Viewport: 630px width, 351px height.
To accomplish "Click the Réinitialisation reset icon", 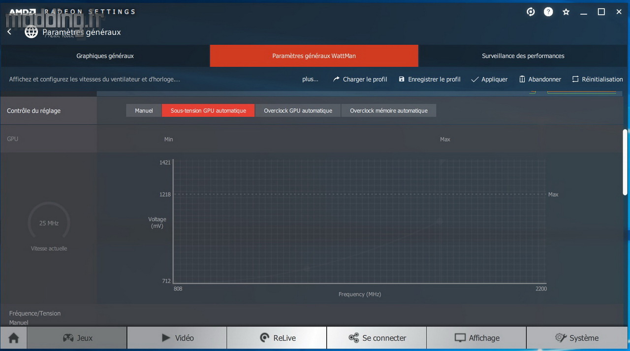I will pos(575,79).
